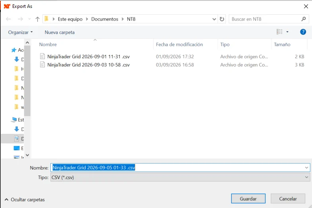
Task: Click the sidebar vertical scrollbar thumb
Action: 27,80
